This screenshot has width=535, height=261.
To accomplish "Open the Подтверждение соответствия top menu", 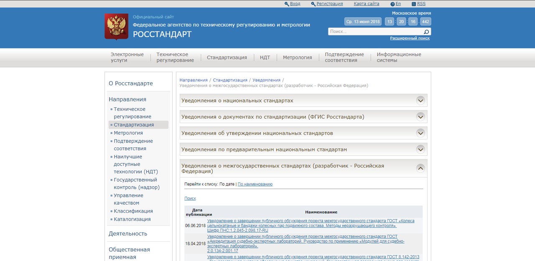I will coord(344,57).
